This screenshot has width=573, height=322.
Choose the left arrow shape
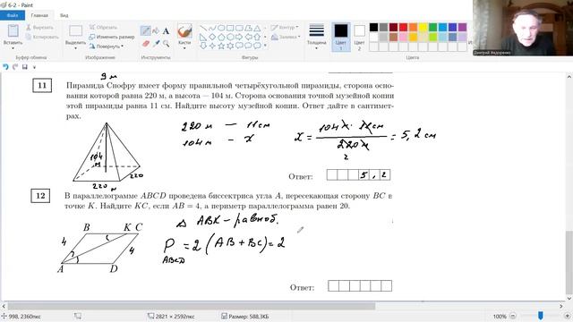click(x=248, y=37)
